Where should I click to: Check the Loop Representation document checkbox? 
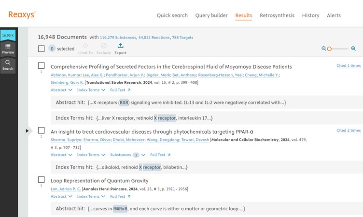pos(42,179)
